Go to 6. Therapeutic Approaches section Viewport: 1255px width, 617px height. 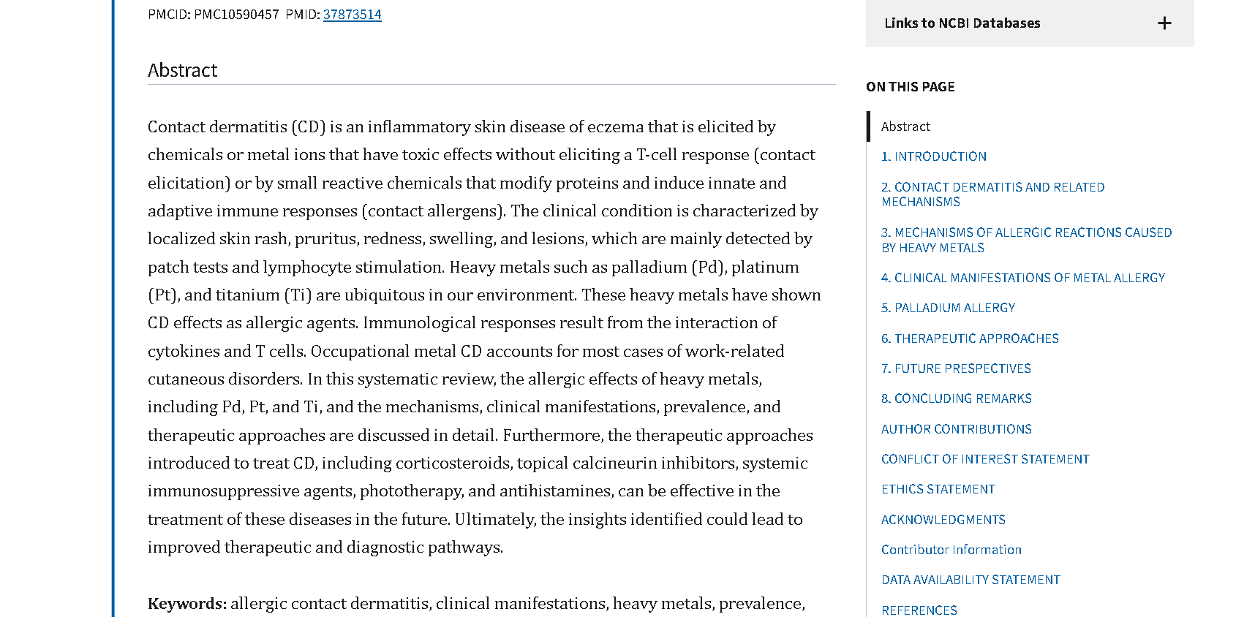[x=970, y=338]
